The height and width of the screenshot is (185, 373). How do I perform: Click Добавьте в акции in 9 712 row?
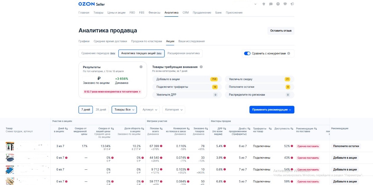click(345, 169)
